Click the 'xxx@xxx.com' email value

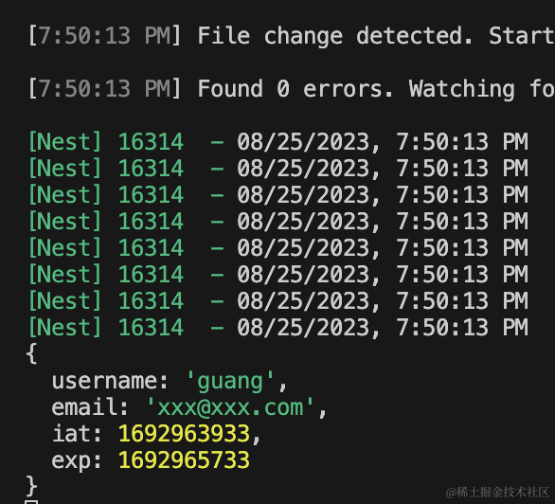pos(230,407)
